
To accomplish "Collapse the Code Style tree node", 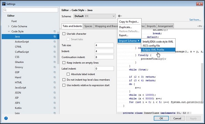I will (x=9, y=31).
